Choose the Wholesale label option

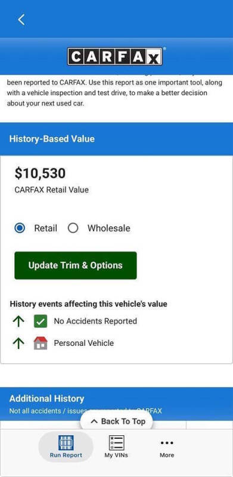109,228
